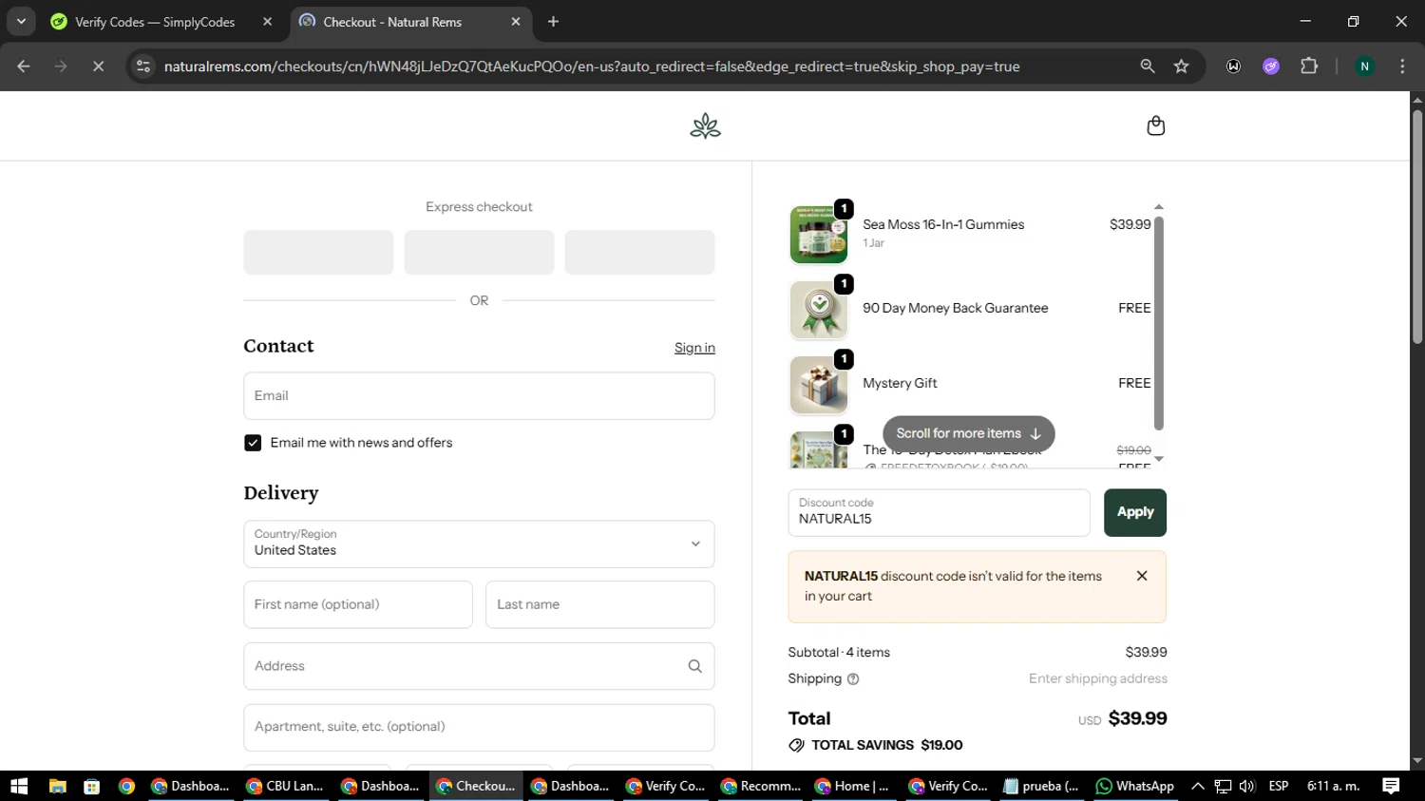1425x801 pixels.
Task: Open the notifications center icon
Action: 1391,786
